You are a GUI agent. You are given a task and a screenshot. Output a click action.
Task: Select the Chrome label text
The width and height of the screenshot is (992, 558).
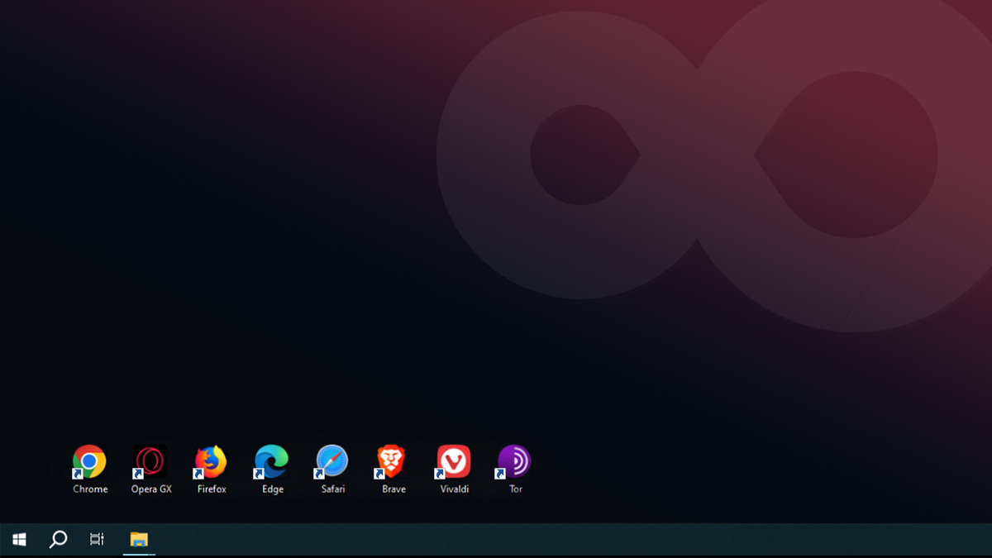[88, 489]
